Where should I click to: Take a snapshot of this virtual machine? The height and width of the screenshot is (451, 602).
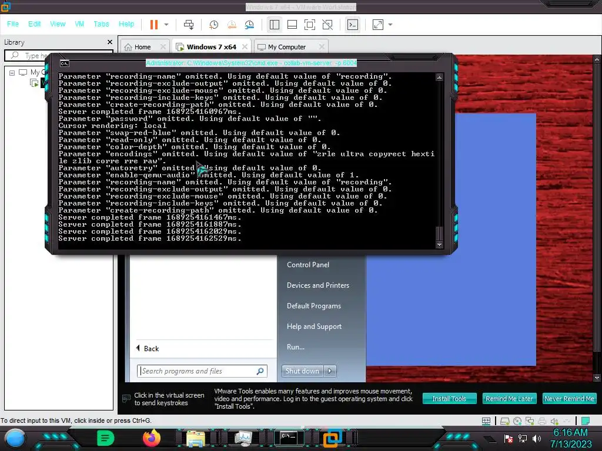(x=213, y=25)
